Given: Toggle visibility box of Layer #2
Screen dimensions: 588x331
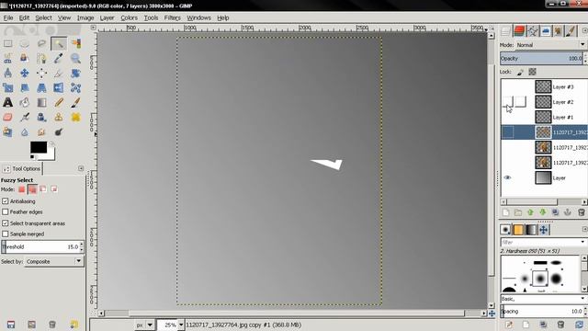Looking at the screenshot, I should pyautogui.click(x=507, y=102).
